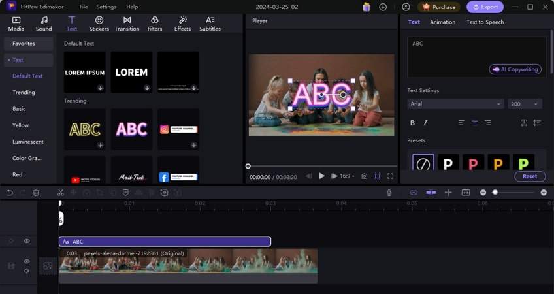Click the Reset button
This screenshot has width=554, height=294.
(530, 176)
